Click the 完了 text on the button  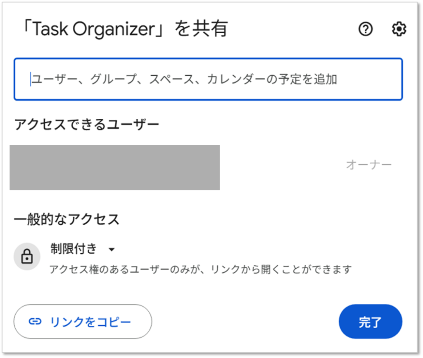click(370, 322)
